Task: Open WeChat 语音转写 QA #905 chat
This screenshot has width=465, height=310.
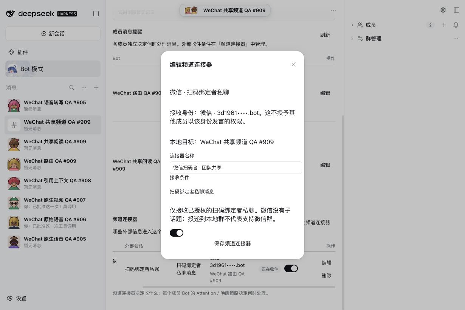Action: click(x=53, y=105)
